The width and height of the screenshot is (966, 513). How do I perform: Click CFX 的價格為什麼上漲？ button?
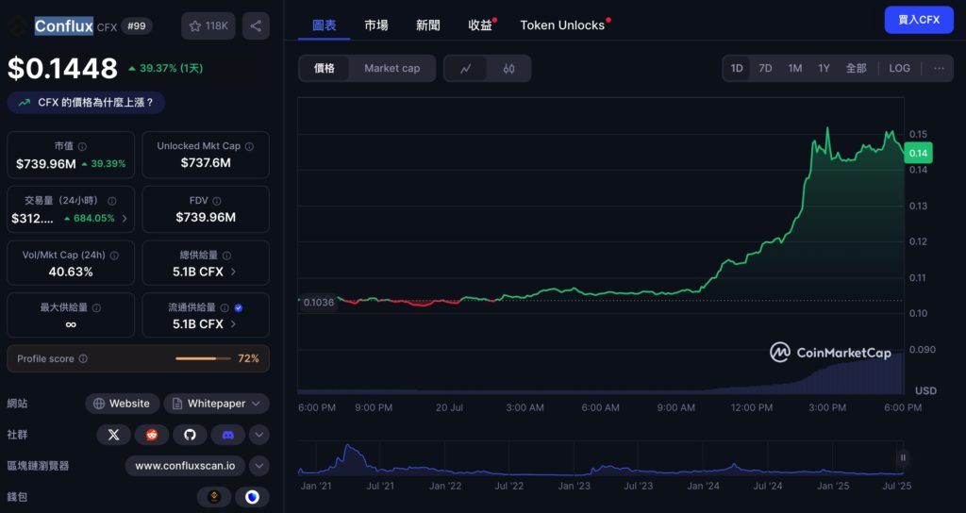click(86, 103)
